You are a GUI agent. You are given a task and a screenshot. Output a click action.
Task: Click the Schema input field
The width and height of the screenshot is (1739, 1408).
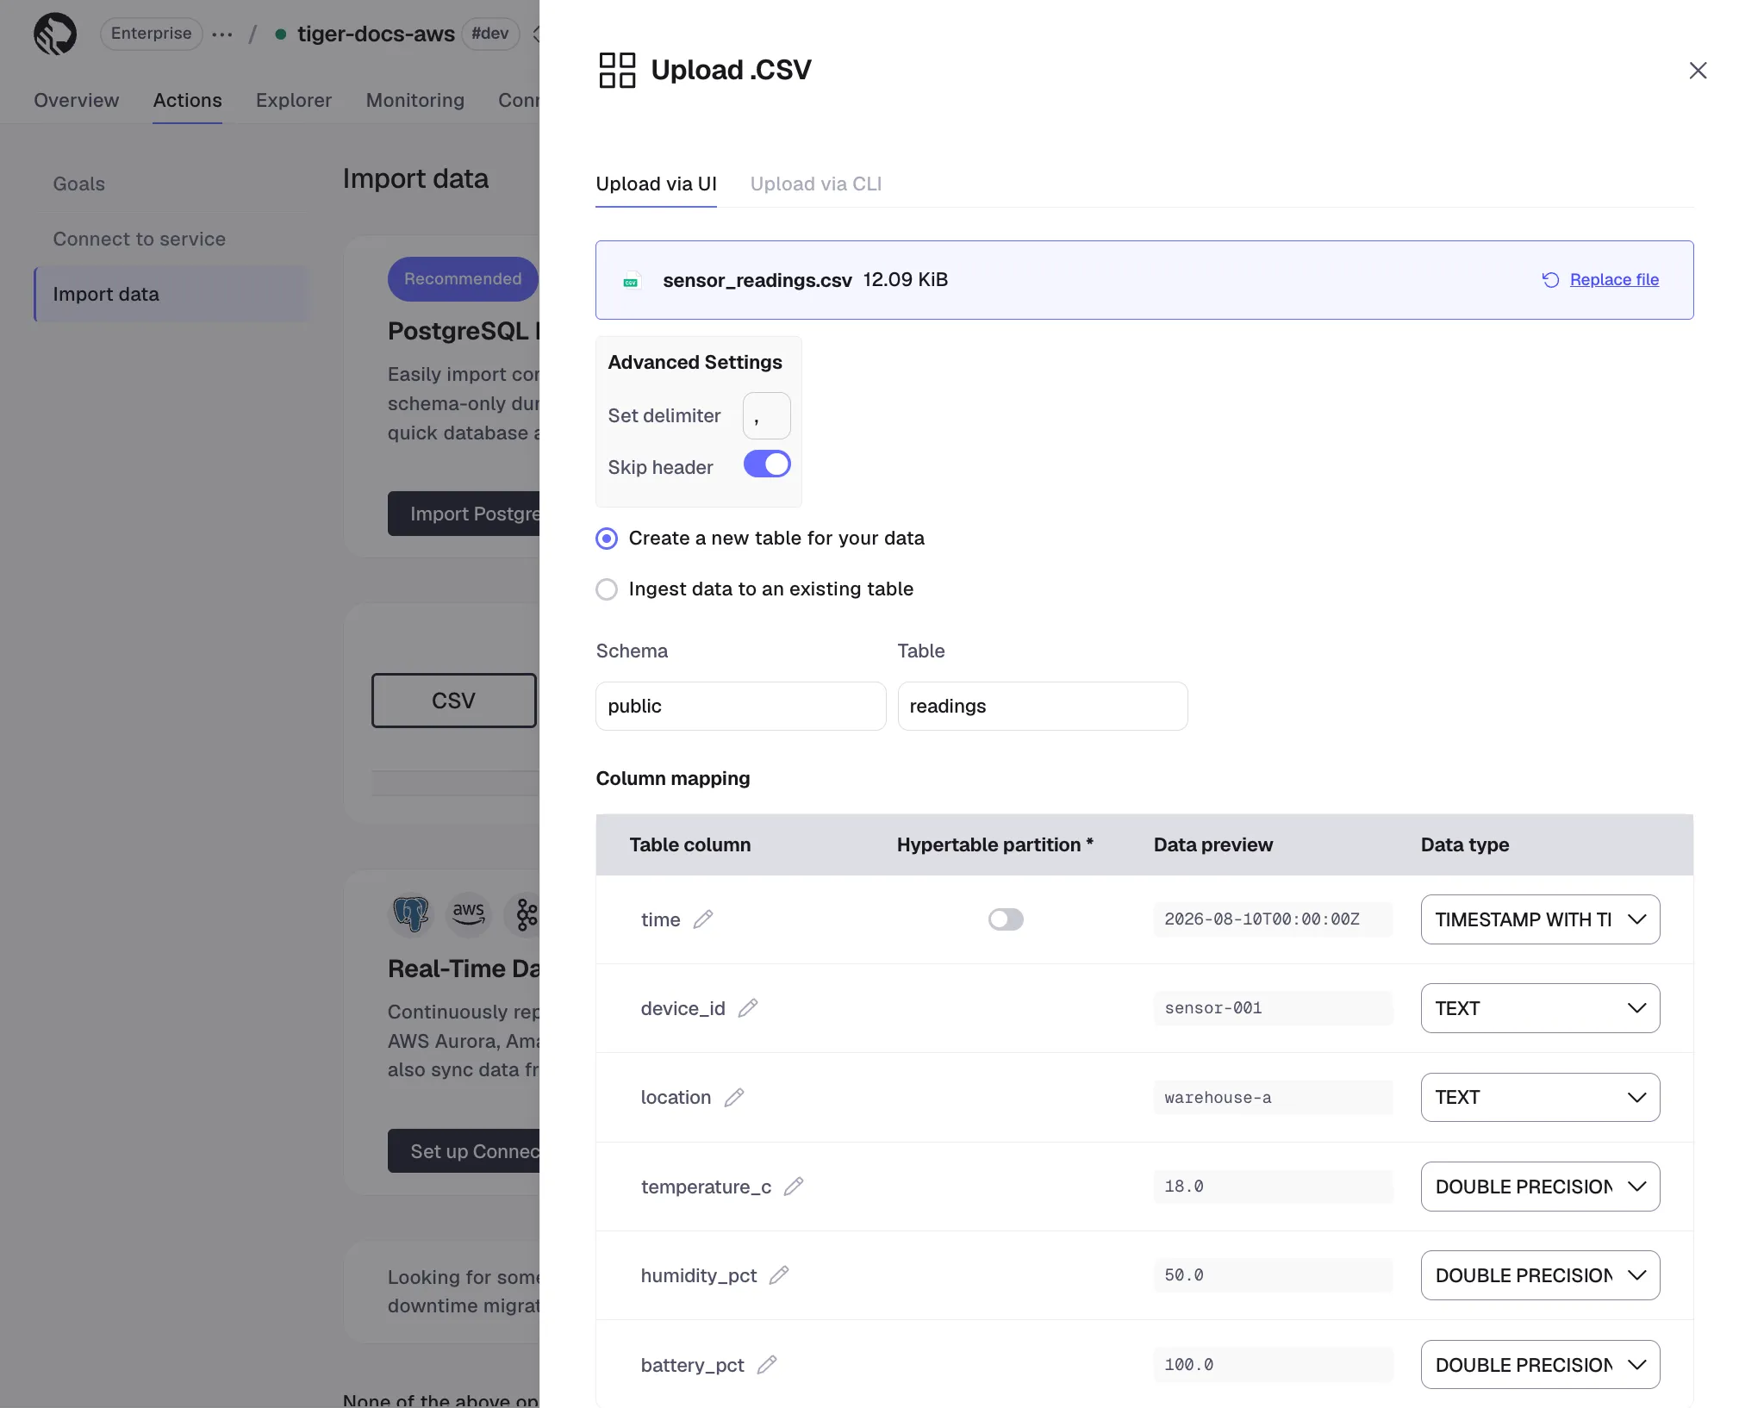click(x=741, y=707)
